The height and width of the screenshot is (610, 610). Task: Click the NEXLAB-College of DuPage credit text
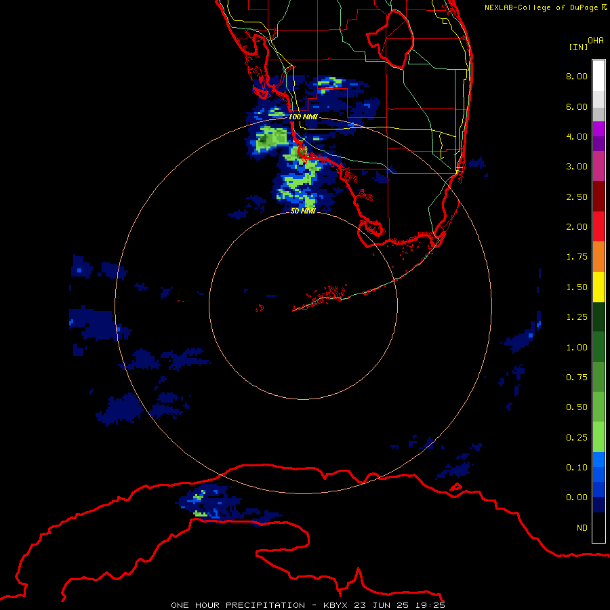[546, 7]
